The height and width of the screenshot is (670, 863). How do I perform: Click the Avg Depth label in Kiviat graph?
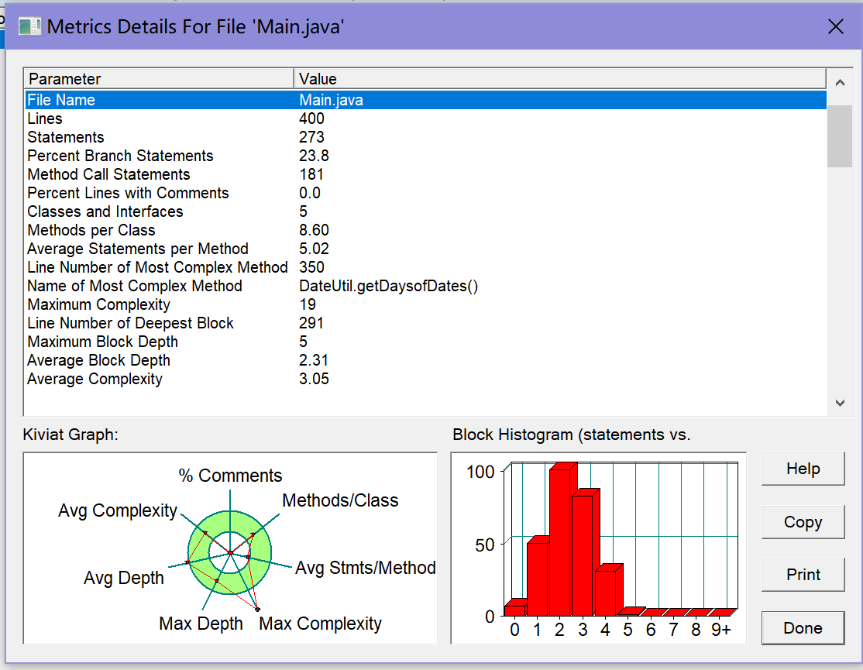tap(124, 578)
